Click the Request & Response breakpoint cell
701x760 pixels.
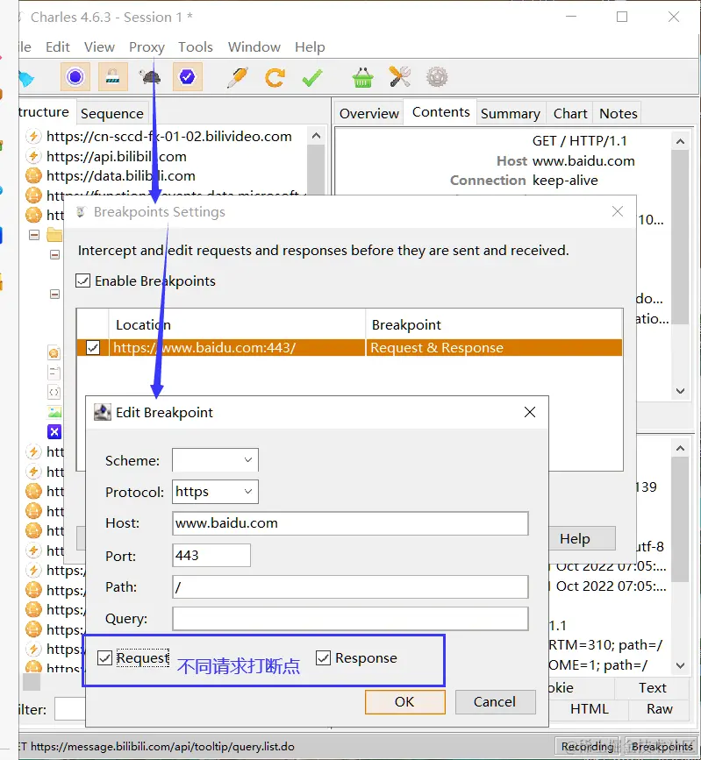pyautogui.click(x=494, y=347)
